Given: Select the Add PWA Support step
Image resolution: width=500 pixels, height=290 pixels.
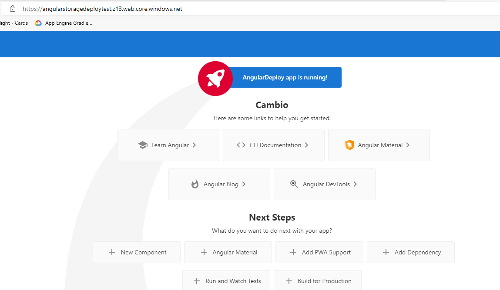Looking at the screenshot, I should pyautogui.click(x=319, y=252).
